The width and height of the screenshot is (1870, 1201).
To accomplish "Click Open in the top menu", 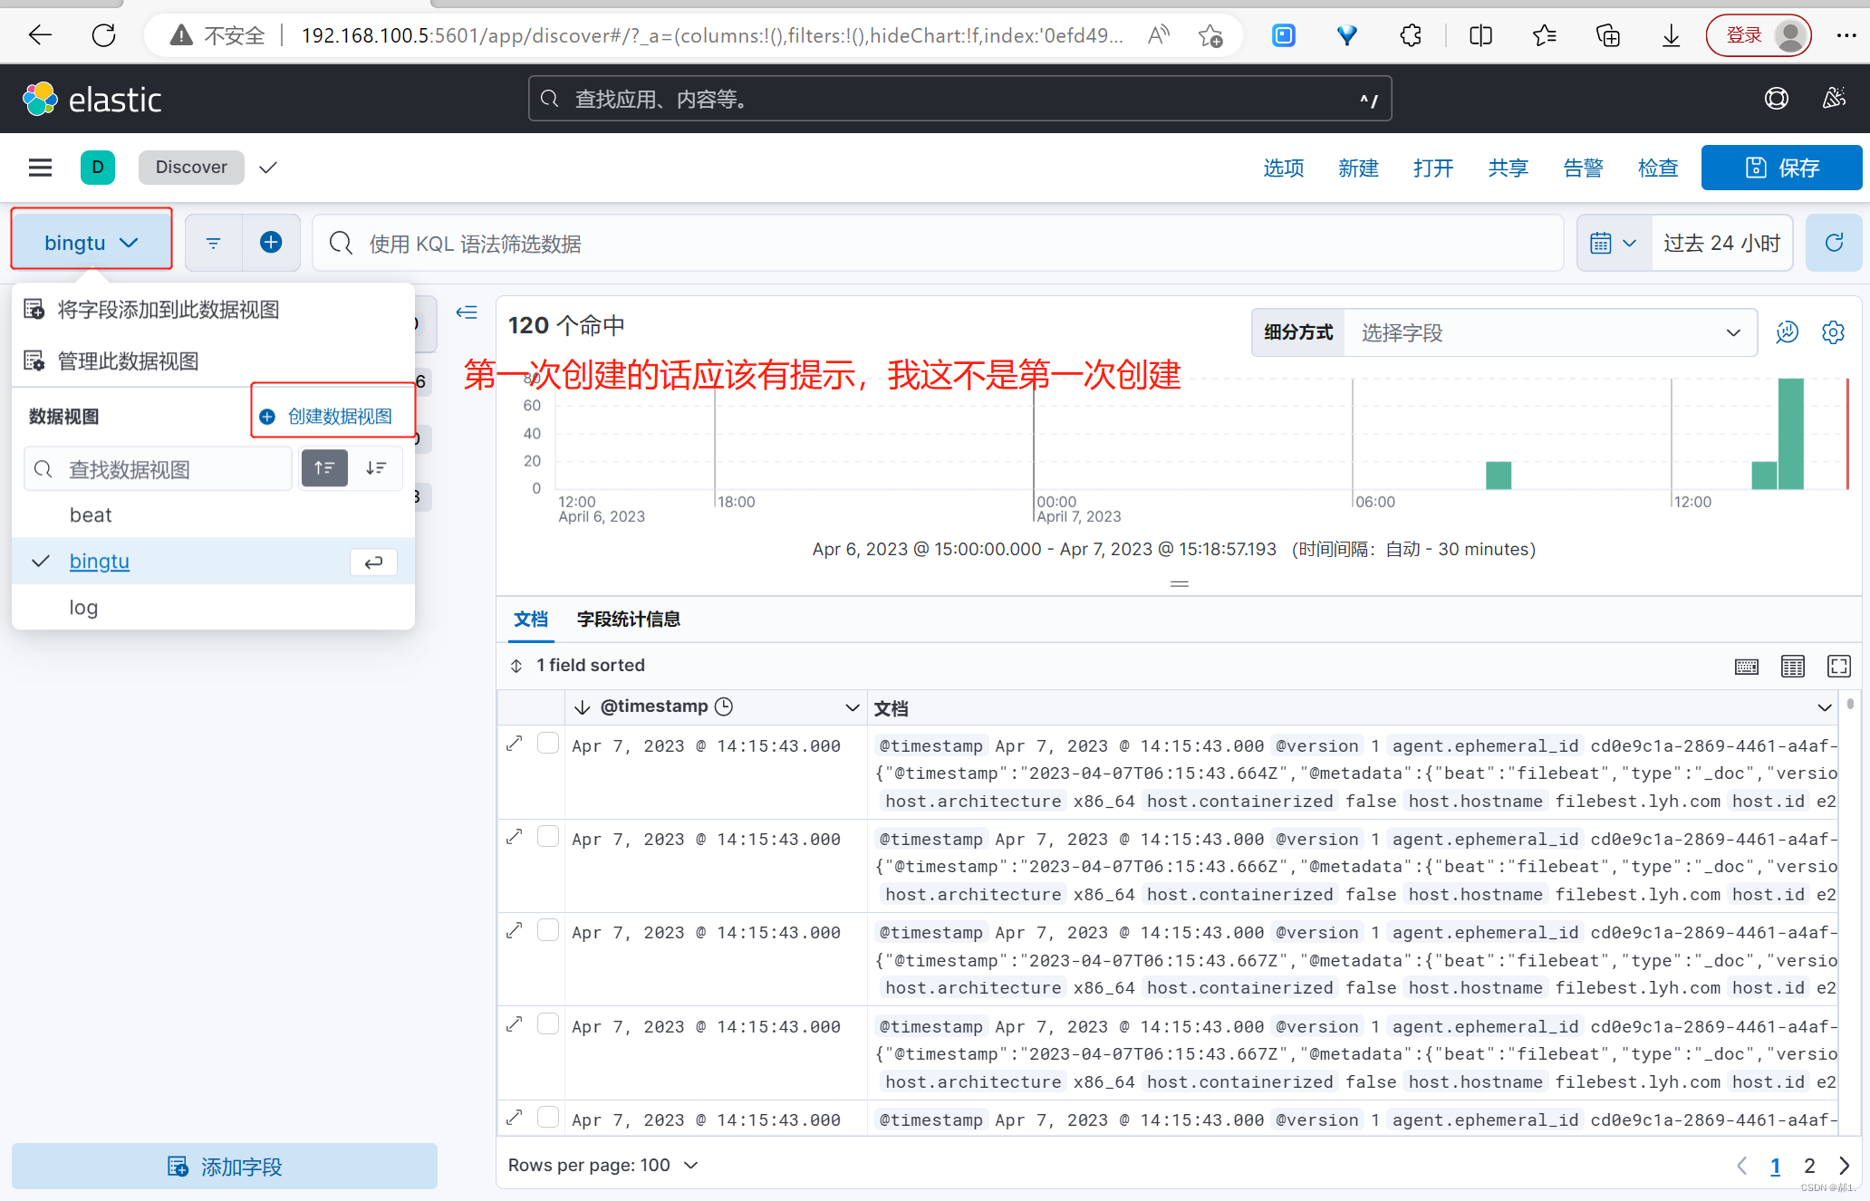I will point(1433,168).
